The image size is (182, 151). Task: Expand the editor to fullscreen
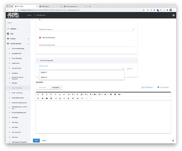(x=38, y=95)
